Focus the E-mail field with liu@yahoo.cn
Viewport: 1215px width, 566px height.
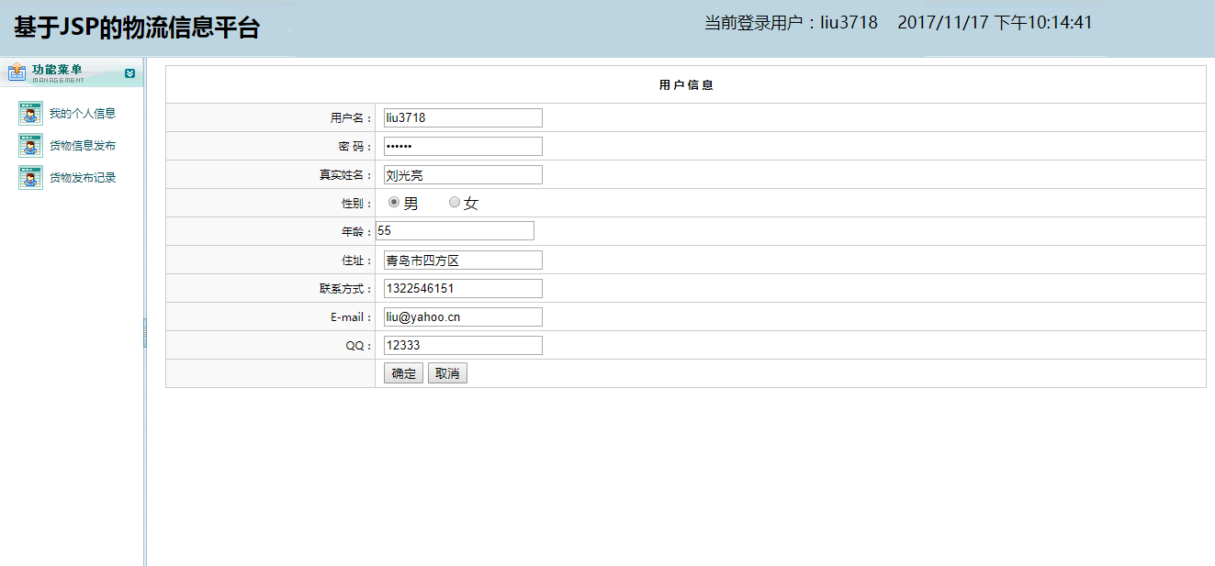click(x=463, y=316)
